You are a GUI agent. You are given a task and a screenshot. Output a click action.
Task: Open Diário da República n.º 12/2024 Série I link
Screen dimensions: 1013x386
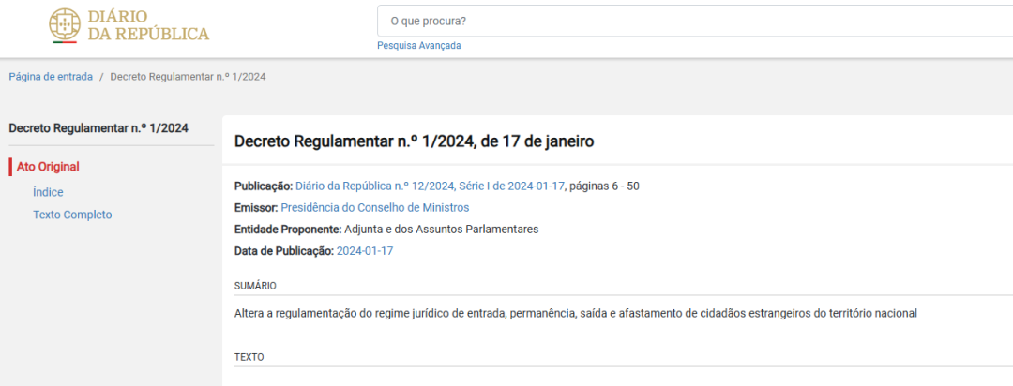tap(430, 186)
